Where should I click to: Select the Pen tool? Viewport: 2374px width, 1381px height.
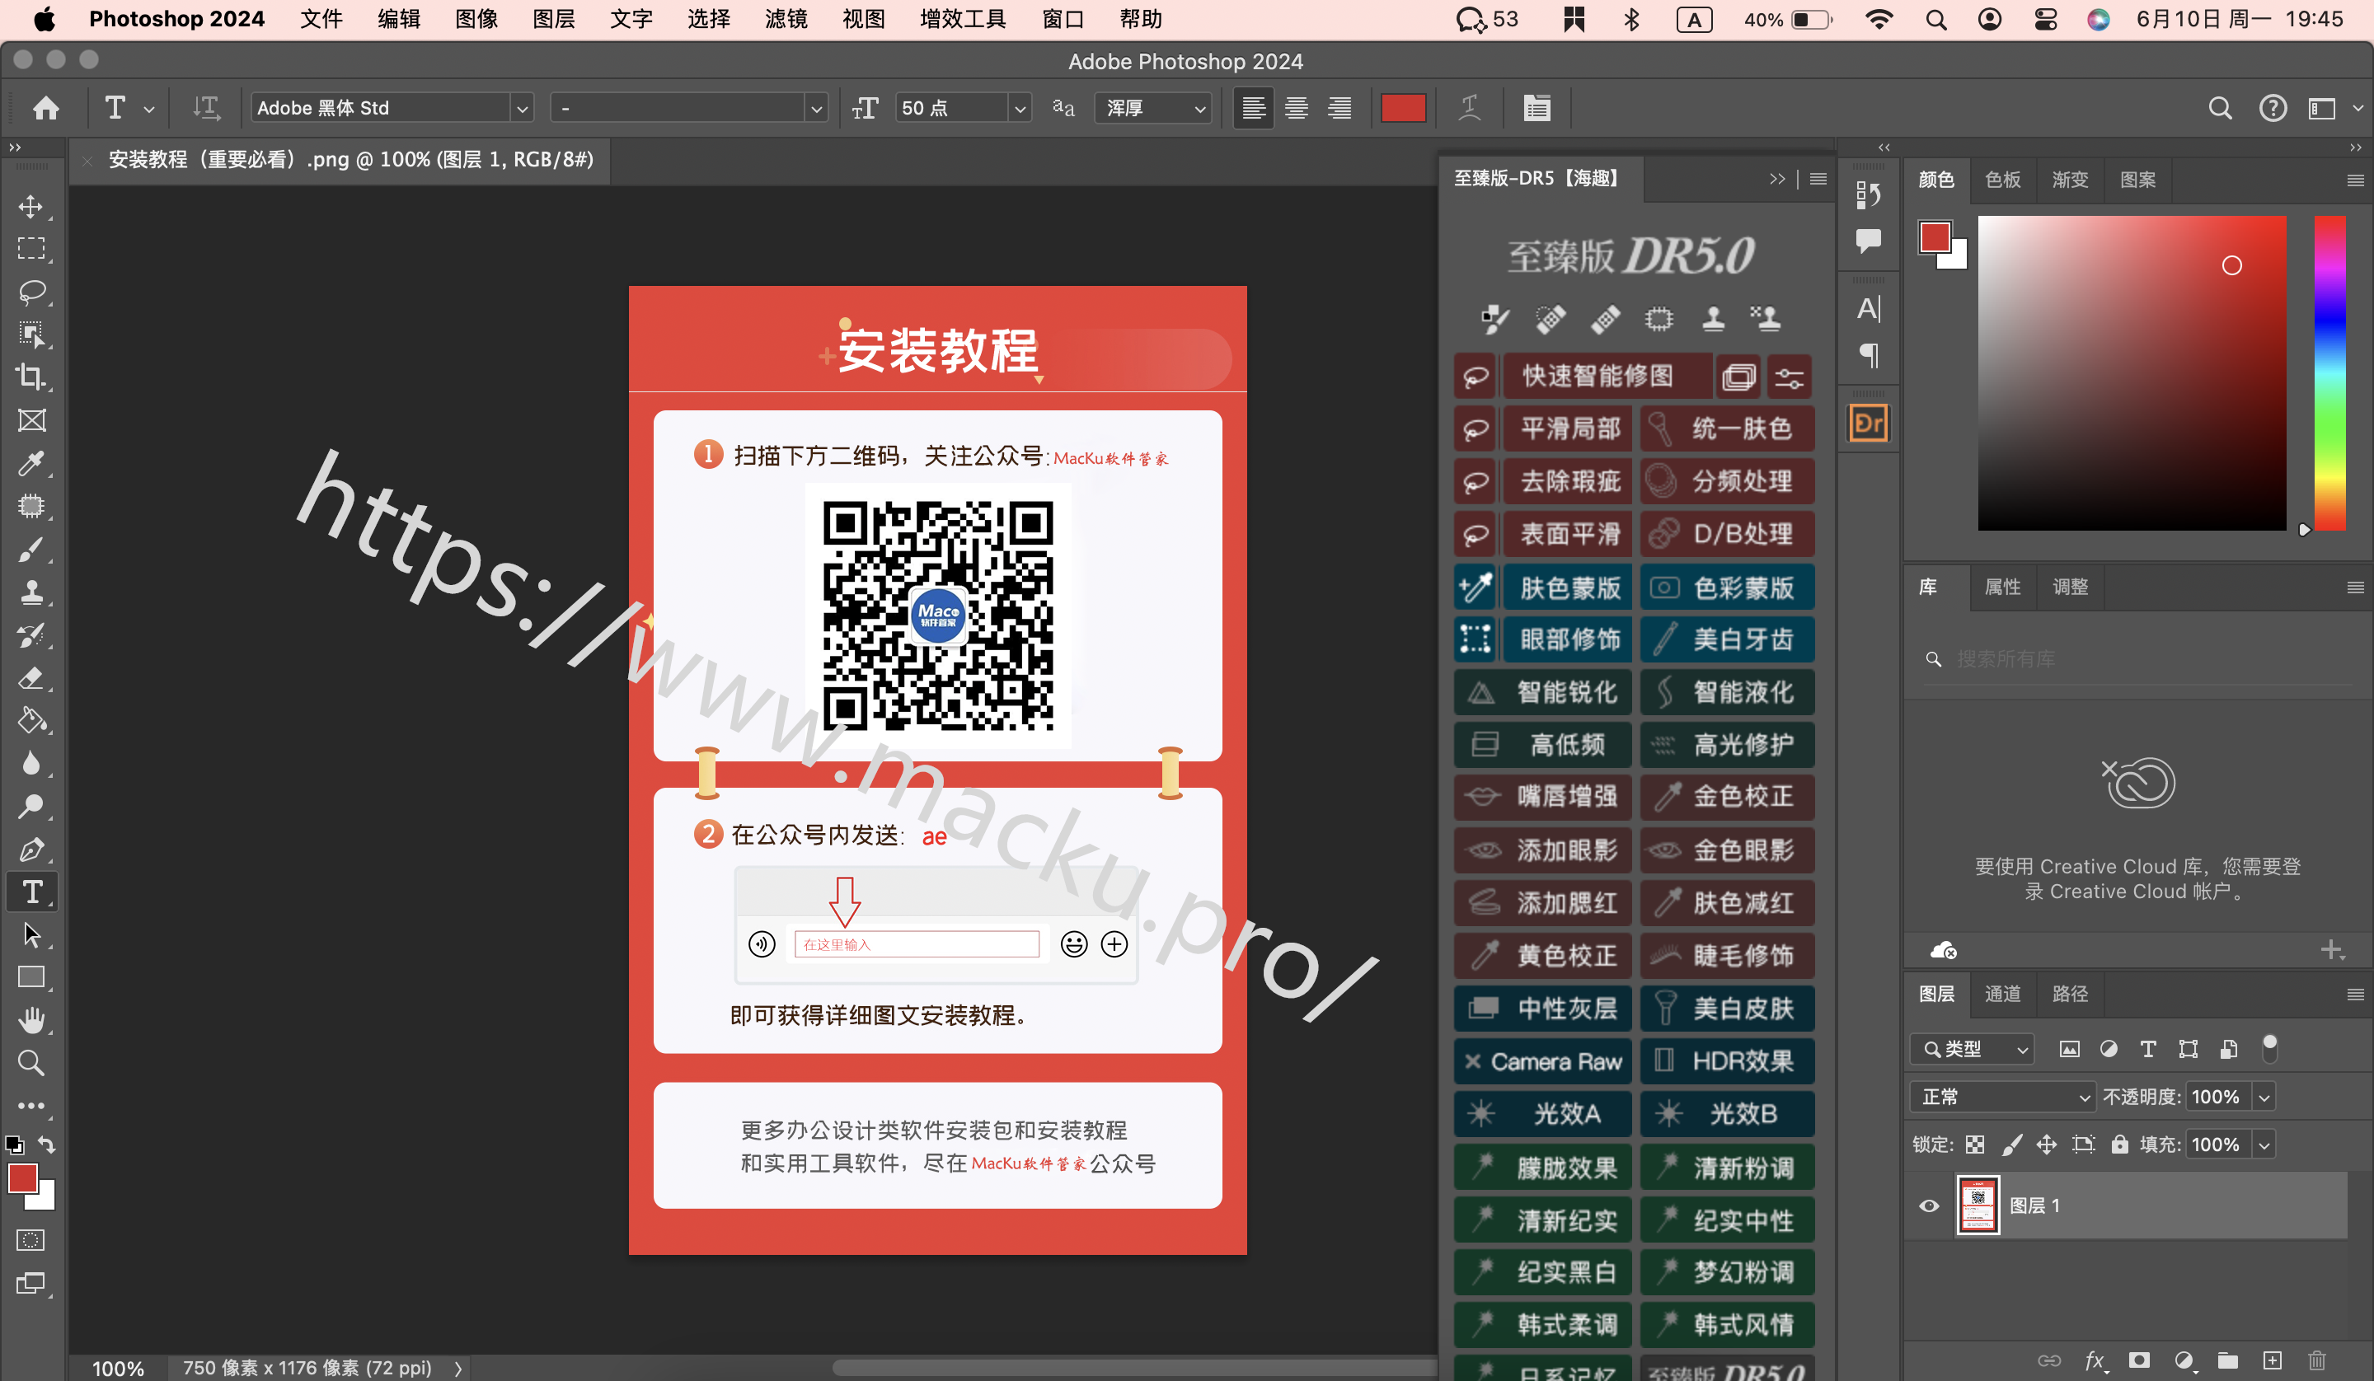point(32,849)
